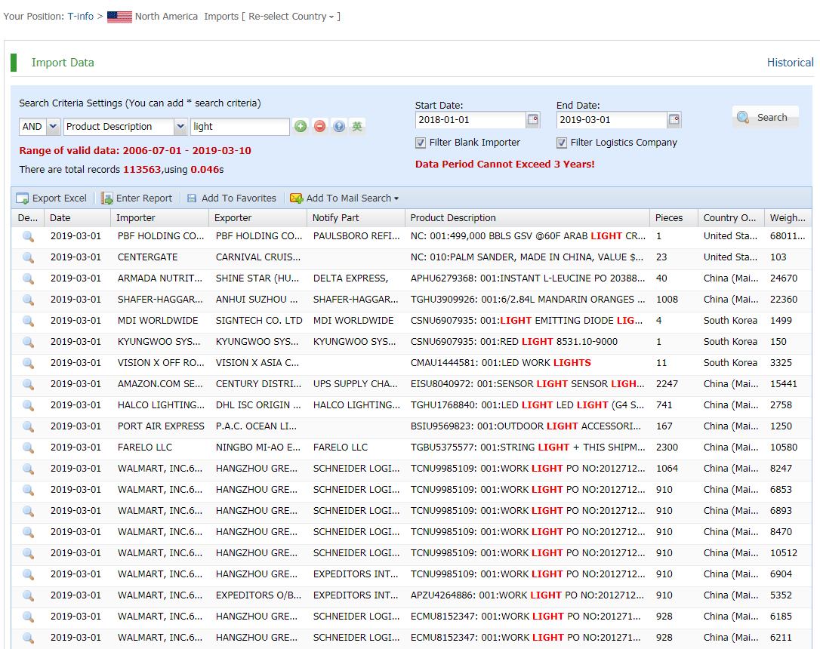Click Enter Report toolbar button

point(137,198)
